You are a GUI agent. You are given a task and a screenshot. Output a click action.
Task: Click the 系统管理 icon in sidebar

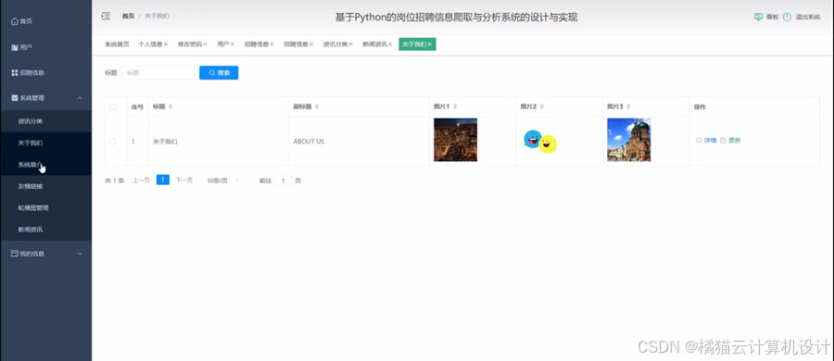[x=15, y=98]
